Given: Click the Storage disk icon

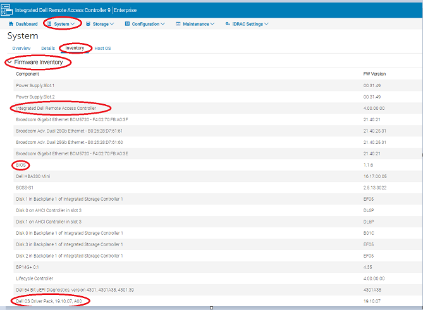Looking at the screenshot, I should [88, 24].
